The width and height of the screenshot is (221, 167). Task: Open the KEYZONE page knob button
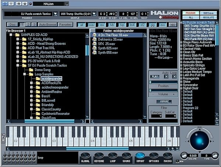(99, 156)
